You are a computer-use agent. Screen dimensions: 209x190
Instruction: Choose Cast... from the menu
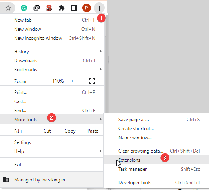pyautogui.click(x=52, y=101)
